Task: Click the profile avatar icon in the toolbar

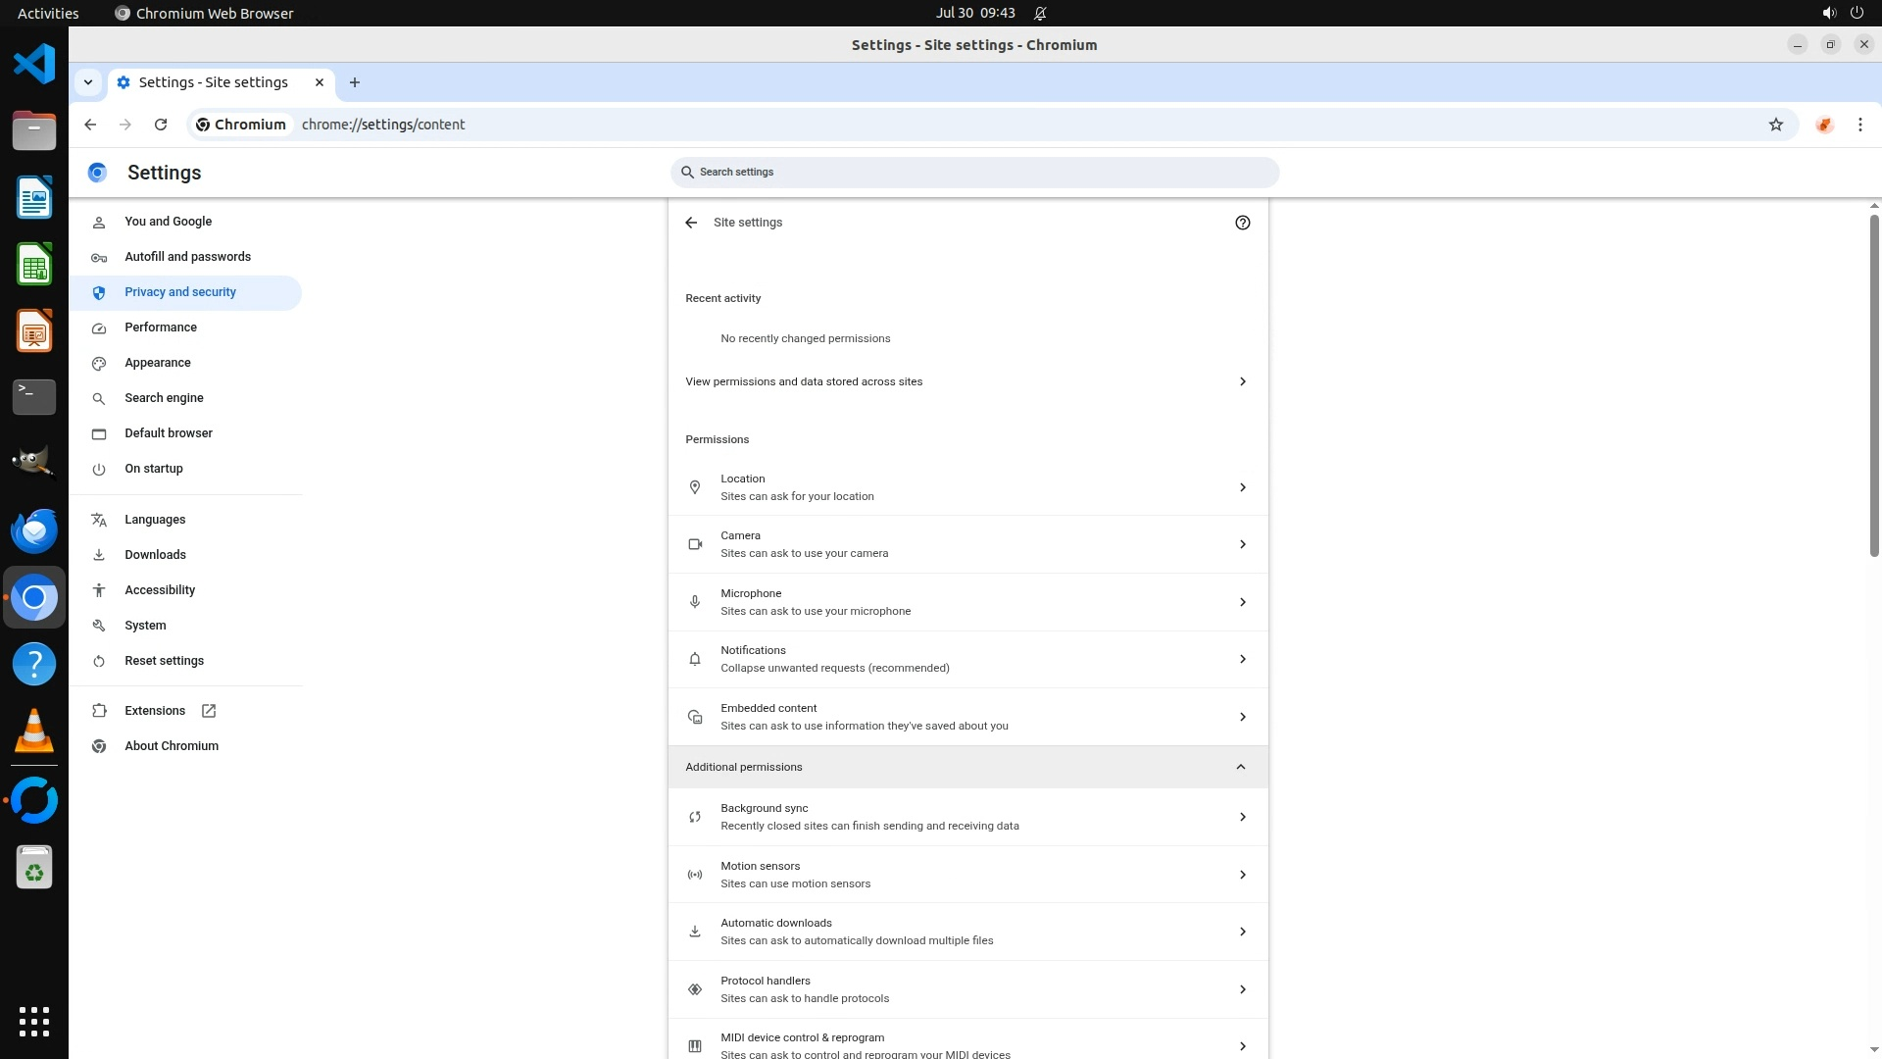Action: coord(1823,125)
